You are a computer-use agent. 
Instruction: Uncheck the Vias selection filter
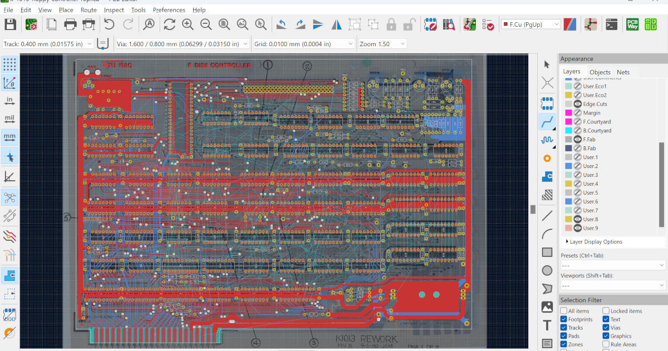pyautogui.click(x=605, y=328)
